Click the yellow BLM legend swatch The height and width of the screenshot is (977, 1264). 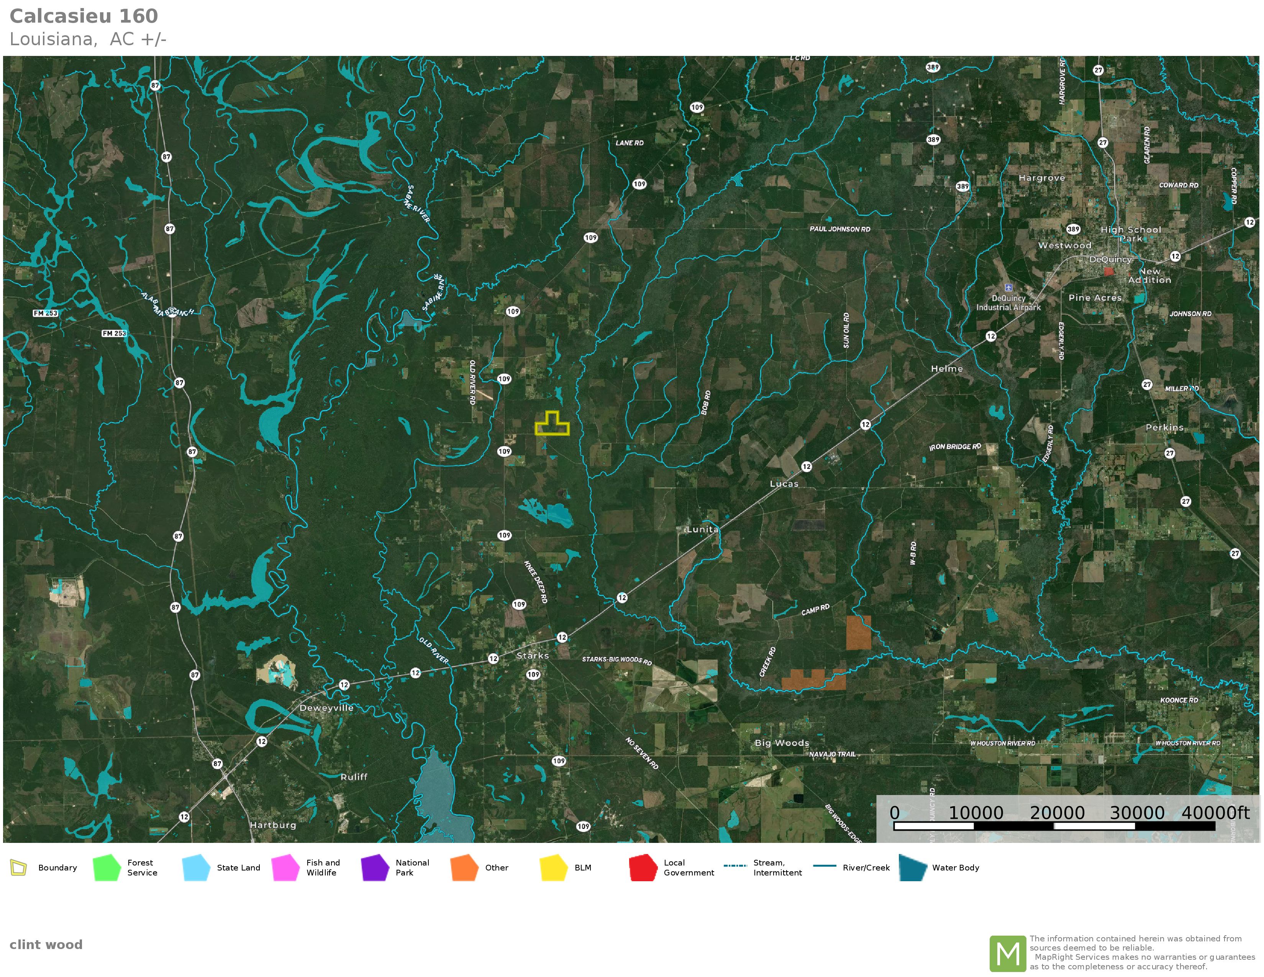[x=553, y=867]
